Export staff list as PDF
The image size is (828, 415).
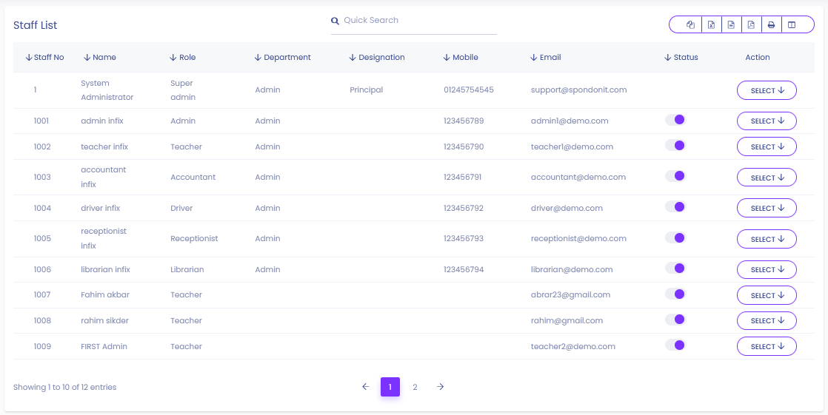(x=752, y=25)
